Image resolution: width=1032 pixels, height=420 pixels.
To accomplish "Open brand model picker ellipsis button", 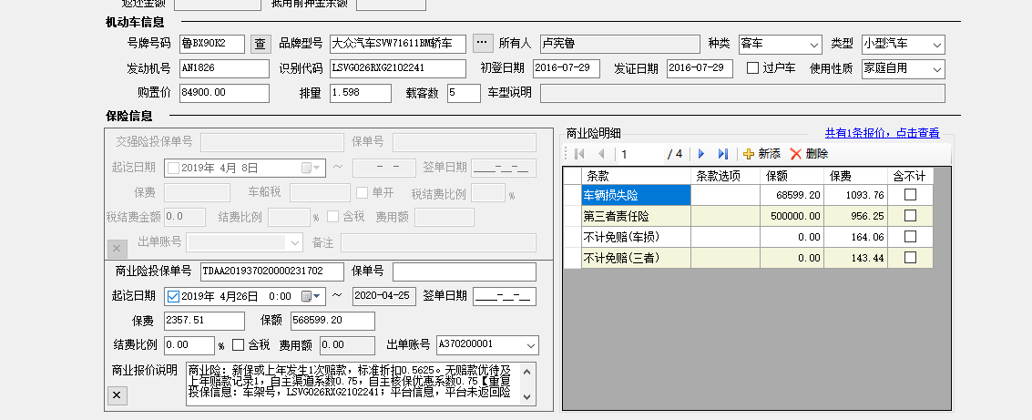I will [483, 44].
